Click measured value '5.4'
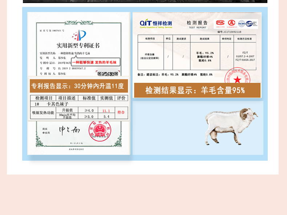The height and width of the screenshot is (215, 287). pos(106,116)
